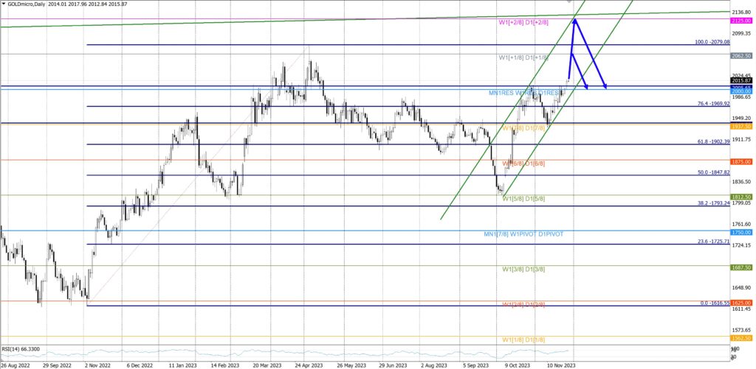Click the RSI(14) indicator label
Image resolution: width=756 pixels, height=369 pixels.
coord(21,349)
